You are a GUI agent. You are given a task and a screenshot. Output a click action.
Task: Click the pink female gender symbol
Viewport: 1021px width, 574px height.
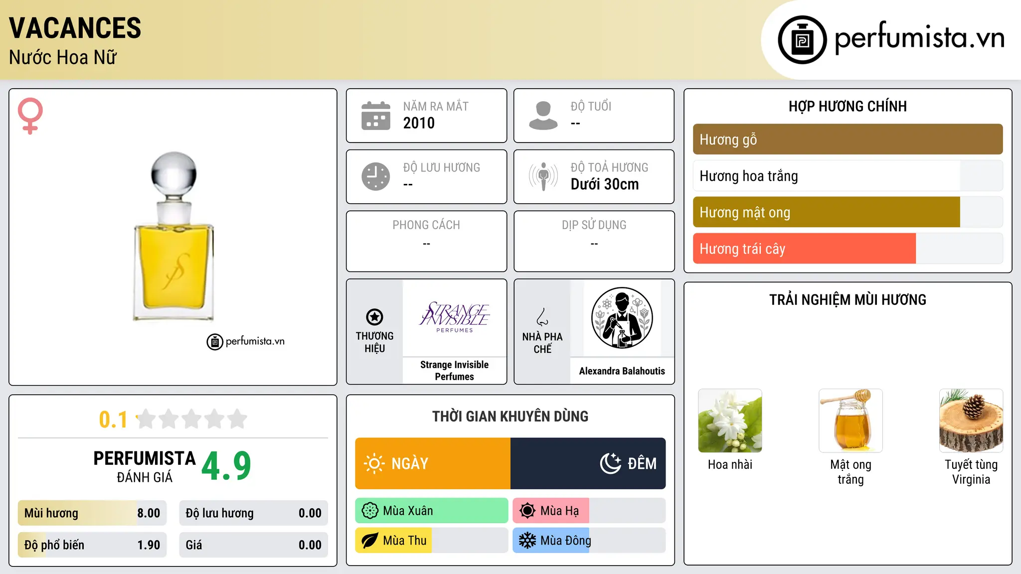(x=30, y=116)
